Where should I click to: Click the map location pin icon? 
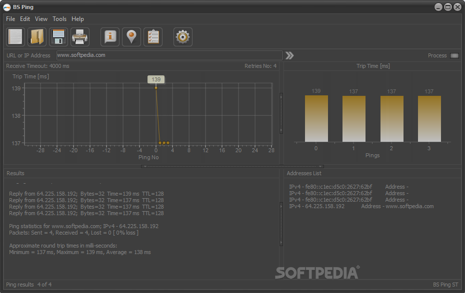[x=131, y=37]
